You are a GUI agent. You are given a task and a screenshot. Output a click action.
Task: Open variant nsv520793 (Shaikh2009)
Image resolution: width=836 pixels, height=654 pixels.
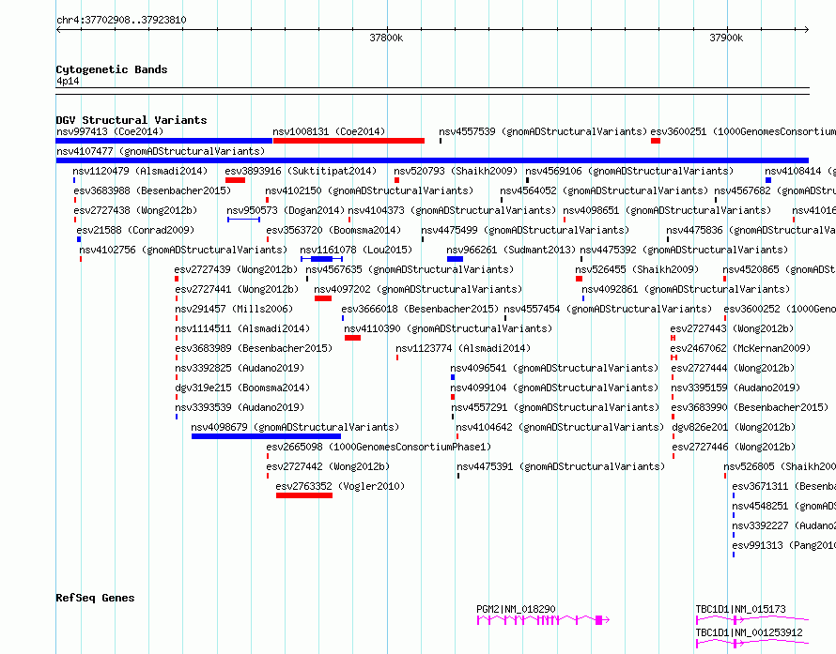pyautogui.click(x=456, y=171)
